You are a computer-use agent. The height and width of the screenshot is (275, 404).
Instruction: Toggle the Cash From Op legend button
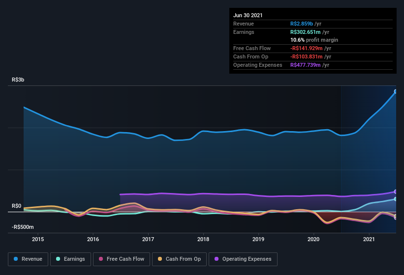pos(179,259)
